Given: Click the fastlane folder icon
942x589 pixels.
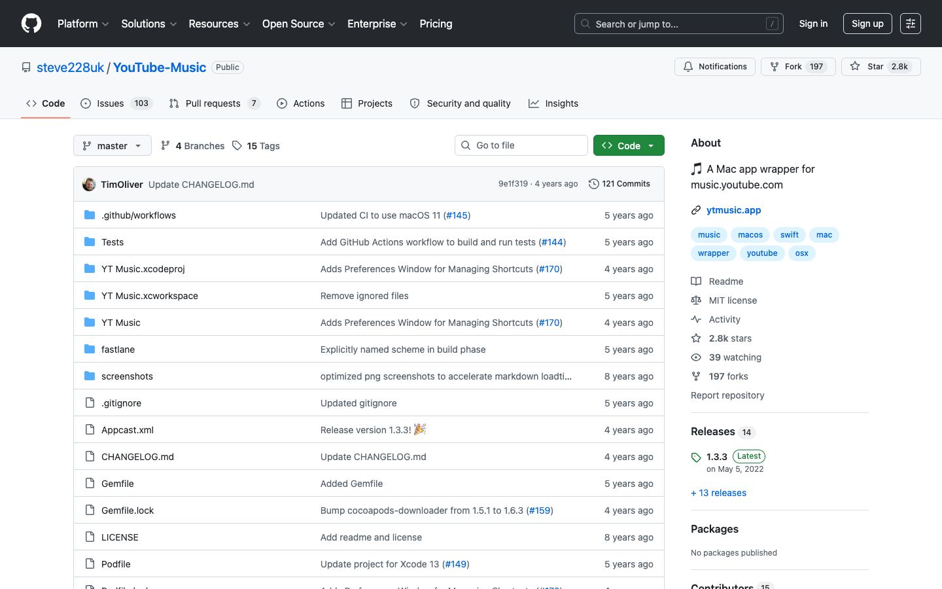Looking at the screenshot, I should [90, 349].
